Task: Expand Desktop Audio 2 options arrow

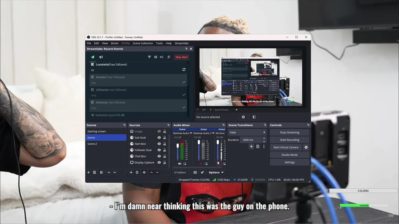Action: coord(213,133)
